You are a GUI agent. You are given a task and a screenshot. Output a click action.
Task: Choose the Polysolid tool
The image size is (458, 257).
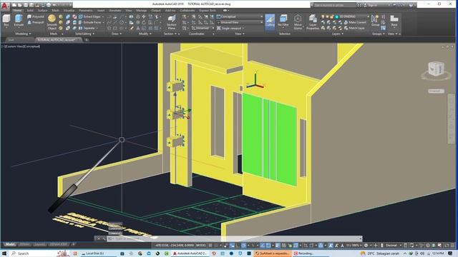(x=36, y=17)
